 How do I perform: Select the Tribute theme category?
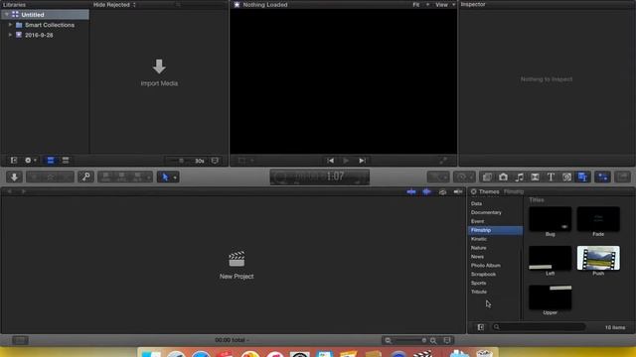[x=479, y=292]
